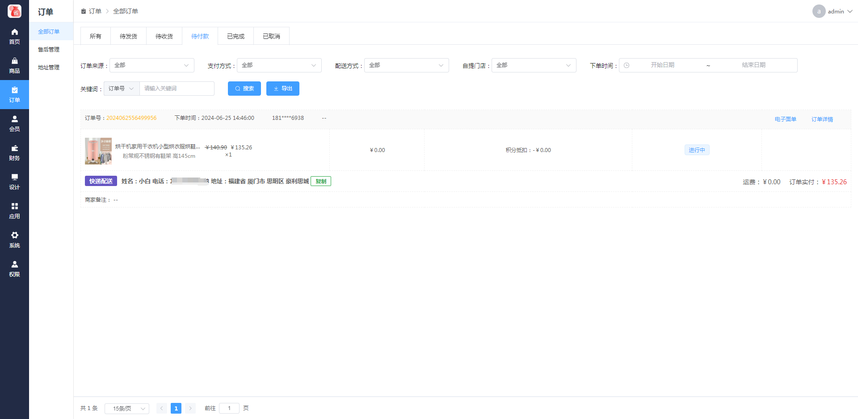The image size is (858, 419).
Task: Click the green 复制 copy address button
Action: coord(320,182)
